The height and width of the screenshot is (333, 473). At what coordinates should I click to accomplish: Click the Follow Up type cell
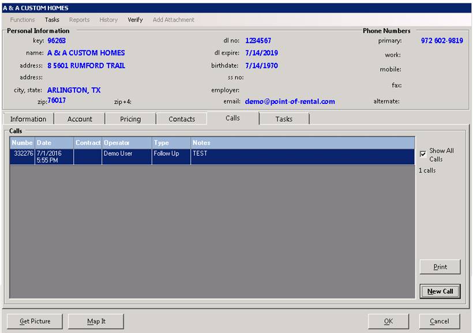click(171, 156)
